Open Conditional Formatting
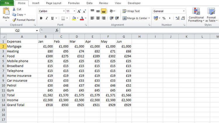This screenshot has width=219, height=123. click(x=196, y=15)
